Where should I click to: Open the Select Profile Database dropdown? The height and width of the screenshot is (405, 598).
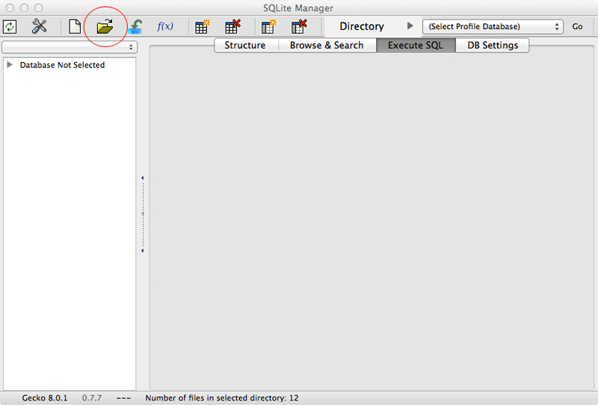(493, 26)
